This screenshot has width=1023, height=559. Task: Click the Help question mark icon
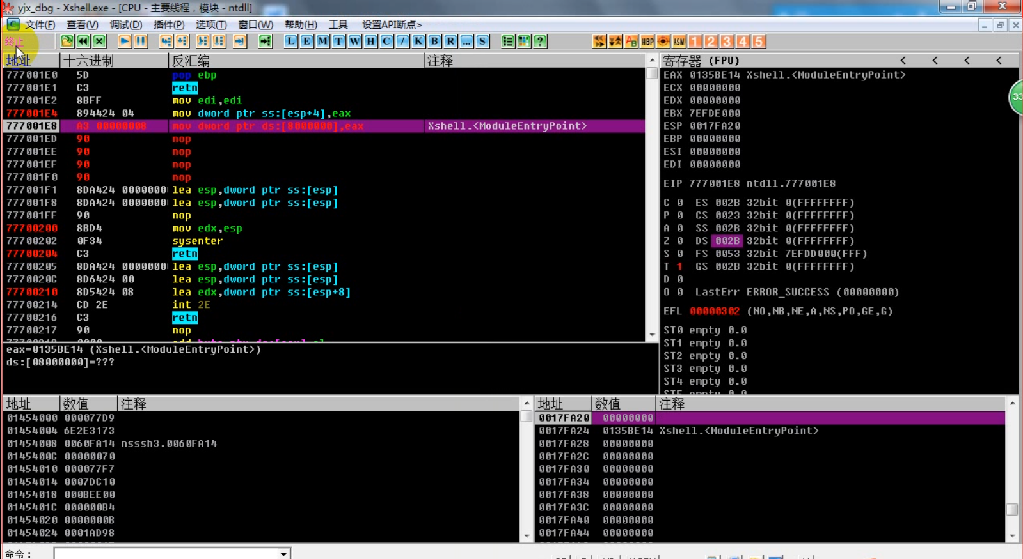[x=541, y=42]
